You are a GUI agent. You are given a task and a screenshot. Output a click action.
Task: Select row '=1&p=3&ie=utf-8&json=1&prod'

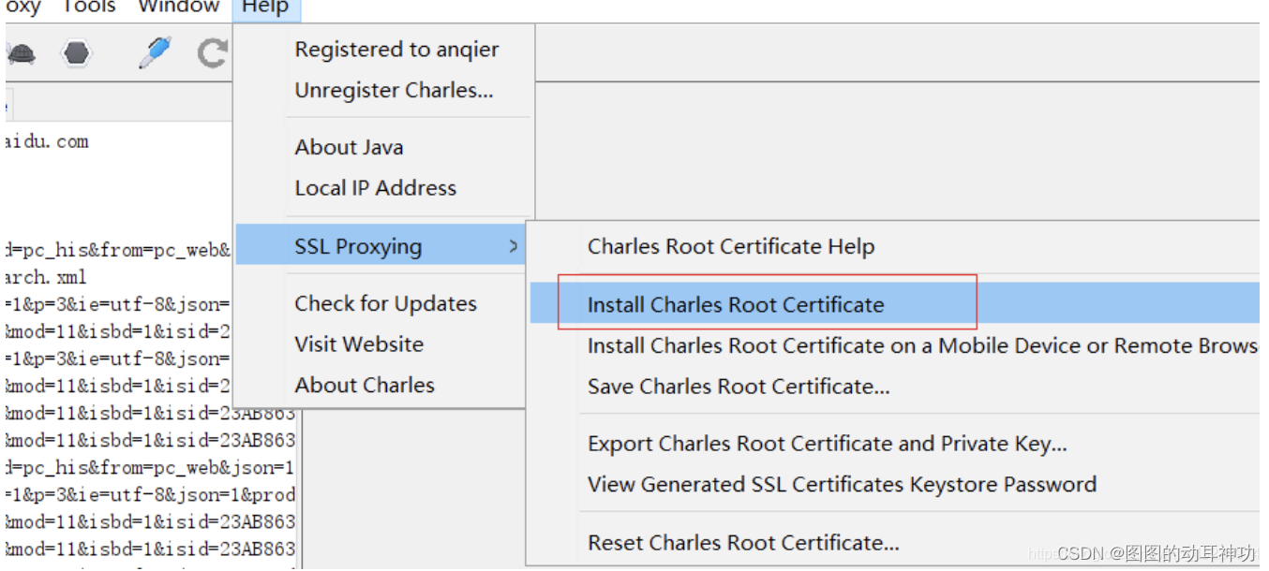click(149, 495)
